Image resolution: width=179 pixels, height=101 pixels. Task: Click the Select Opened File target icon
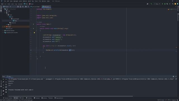(18, 7)
